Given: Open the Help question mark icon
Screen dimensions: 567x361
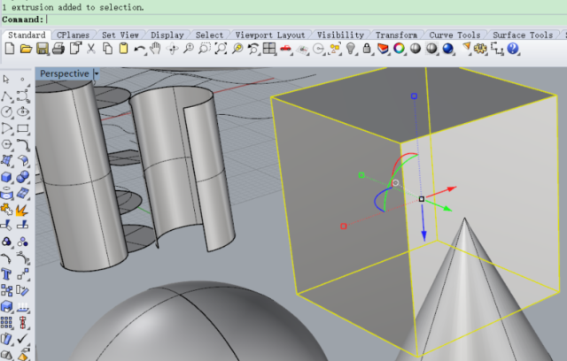Looking at the screenshot, I should click(513, 49).
